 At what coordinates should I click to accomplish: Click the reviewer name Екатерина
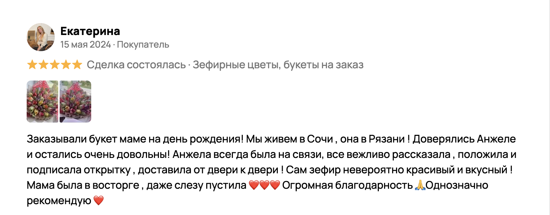point(90,31)
